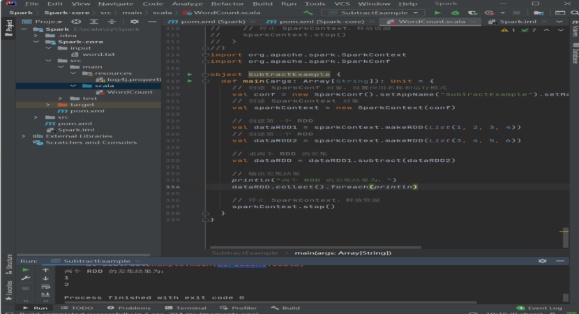Click main(args: Array[String]) breadcrumb
Screen dimensions: 579x314
343,253
